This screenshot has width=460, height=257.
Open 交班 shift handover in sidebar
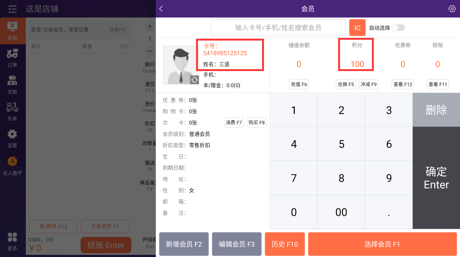coord(13,85)
